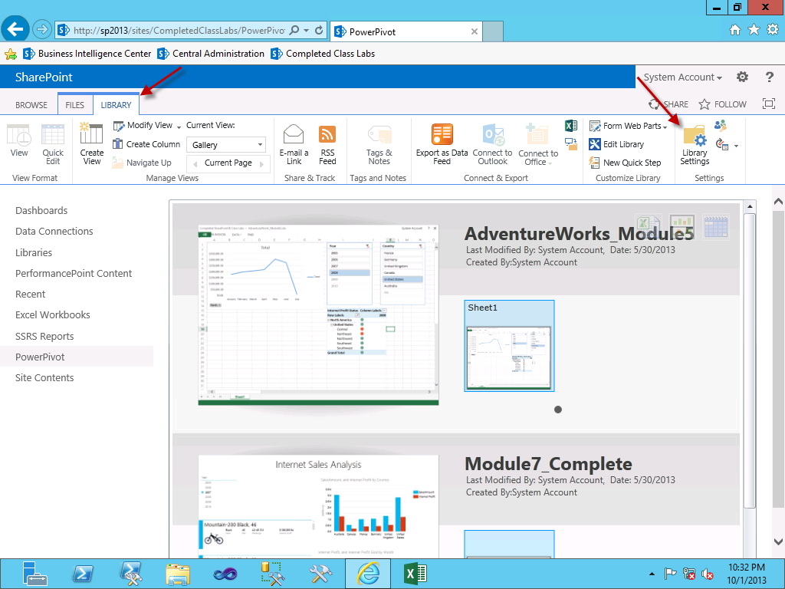The height and width of the screenshot is (589, 785).
Task: Click the browser Back button
Action: click(15, 30)
